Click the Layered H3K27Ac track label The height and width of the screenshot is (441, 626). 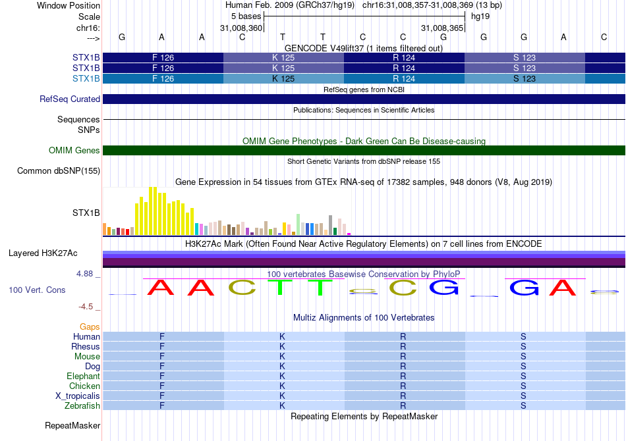tap(43, 253)
